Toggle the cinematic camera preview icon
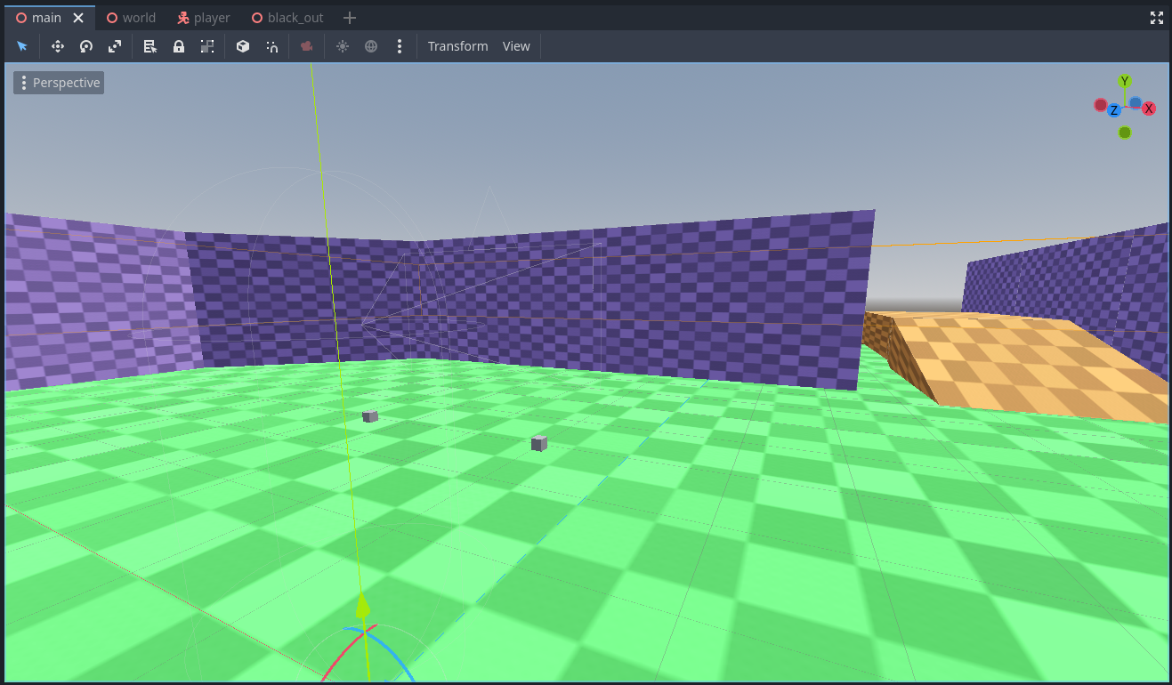 click(x=306, y=45)
